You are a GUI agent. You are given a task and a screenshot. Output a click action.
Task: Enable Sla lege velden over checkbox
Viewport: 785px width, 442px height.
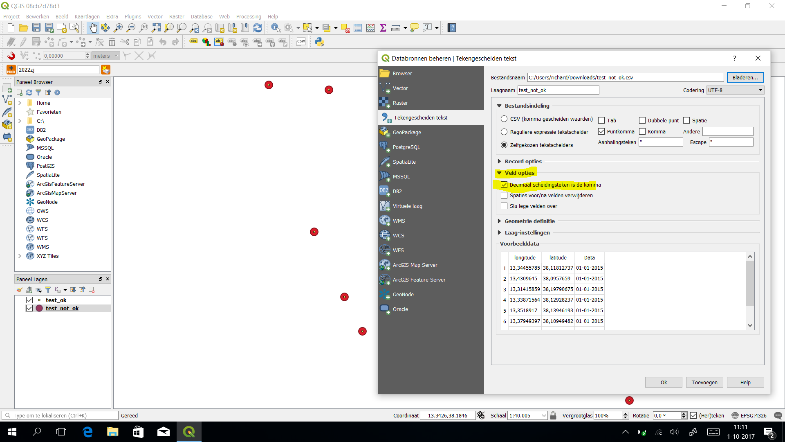pyautogui.click(x=504, y=206)
